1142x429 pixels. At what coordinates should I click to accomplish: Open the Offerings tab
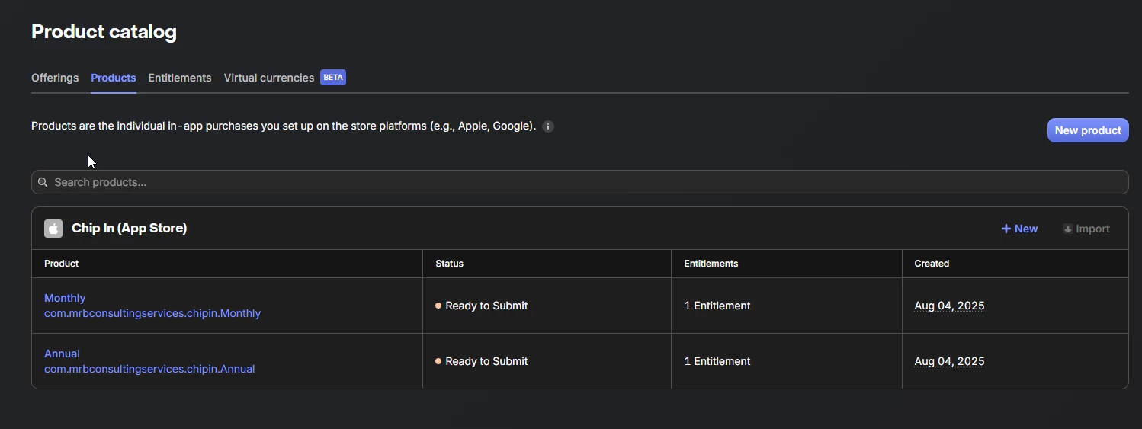(55, 78)
